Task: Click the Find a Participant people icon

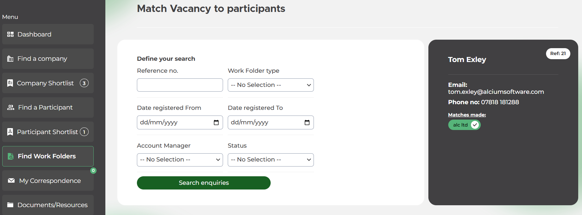Action: pos(11,107)
